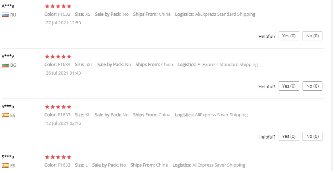
Task: Click the Bulgarian flag icon beside BG
Action: click(5, 65)
